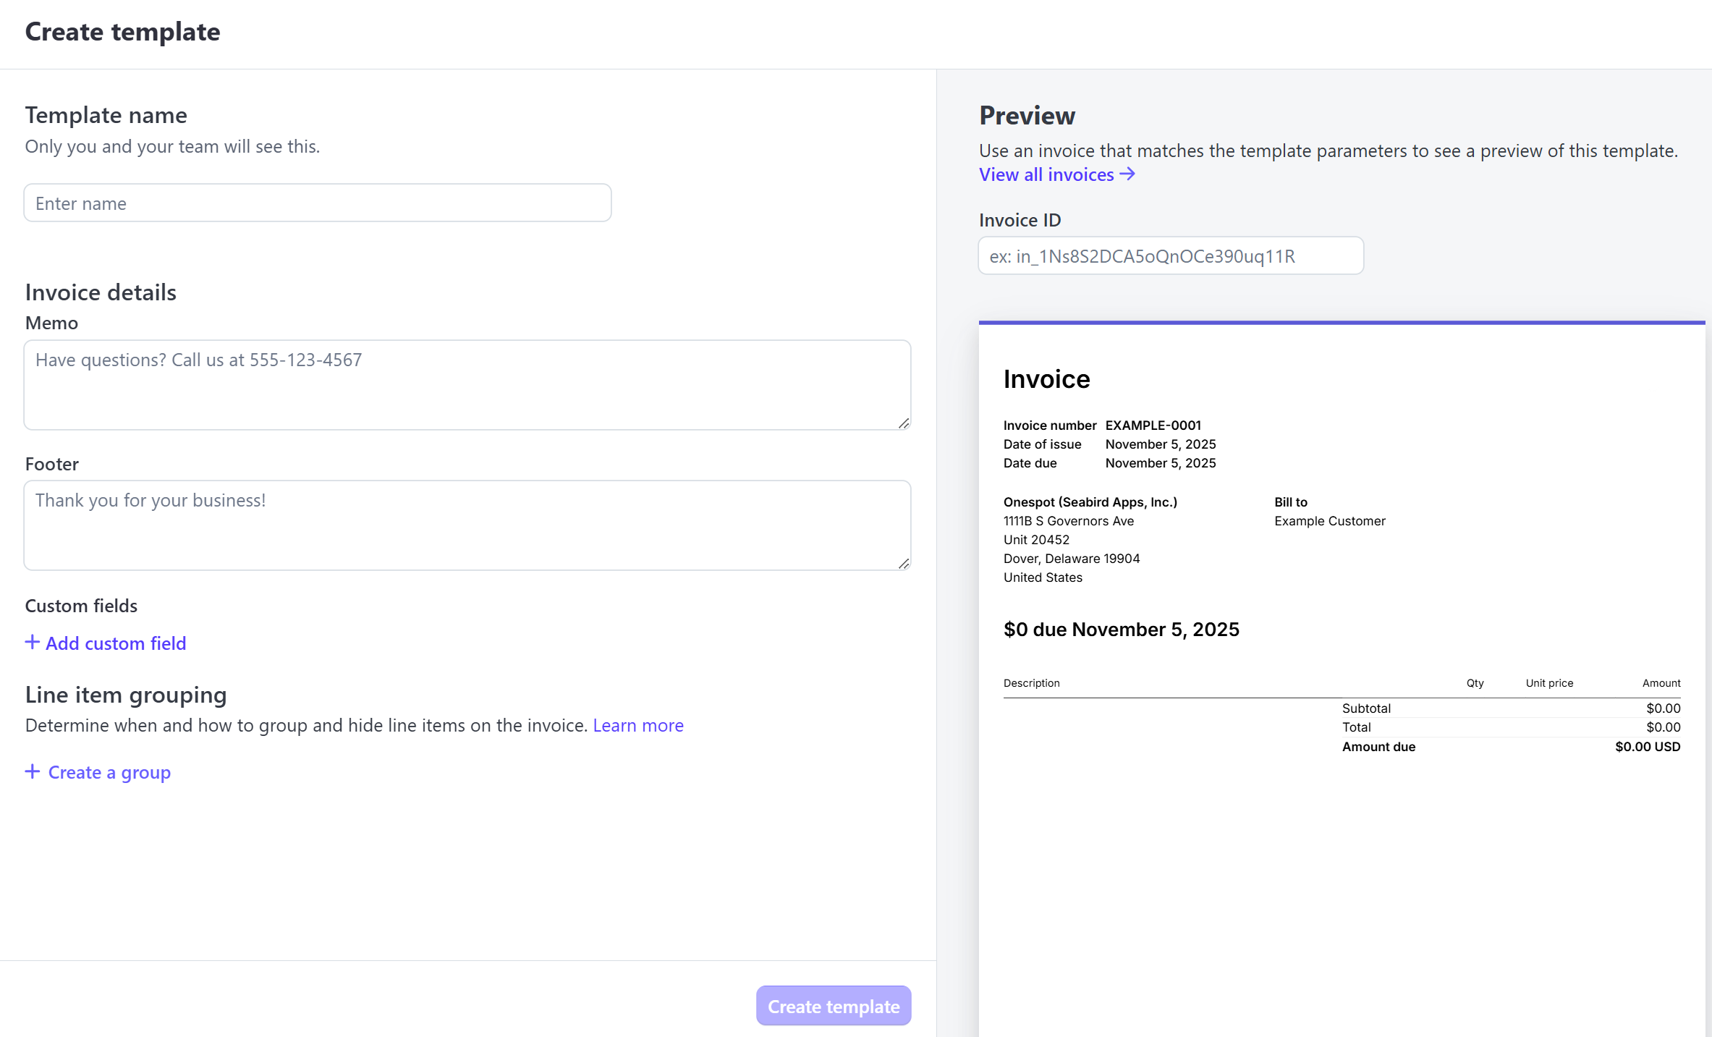Viewport: 1712px width, 1037px height.
Task: Click the Create a group link
Action: pos(109,772)
